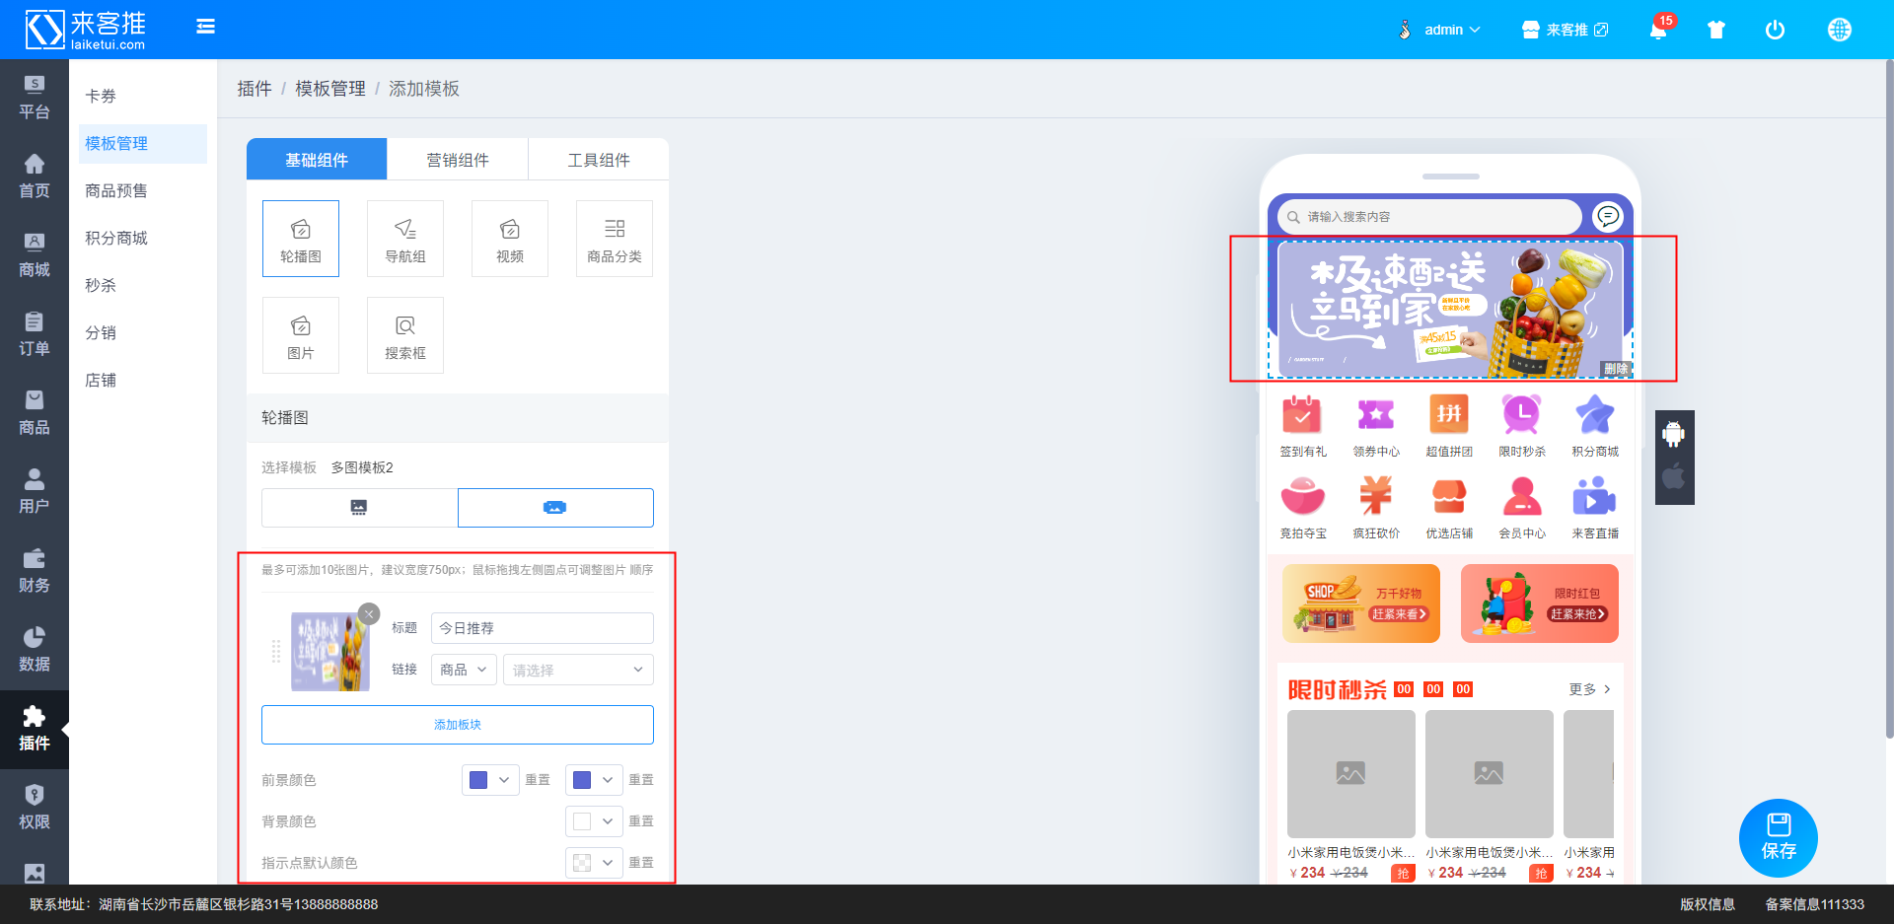Expand 背景颜色 color picker
1894x924 pixels.
(x=594, y=821)
